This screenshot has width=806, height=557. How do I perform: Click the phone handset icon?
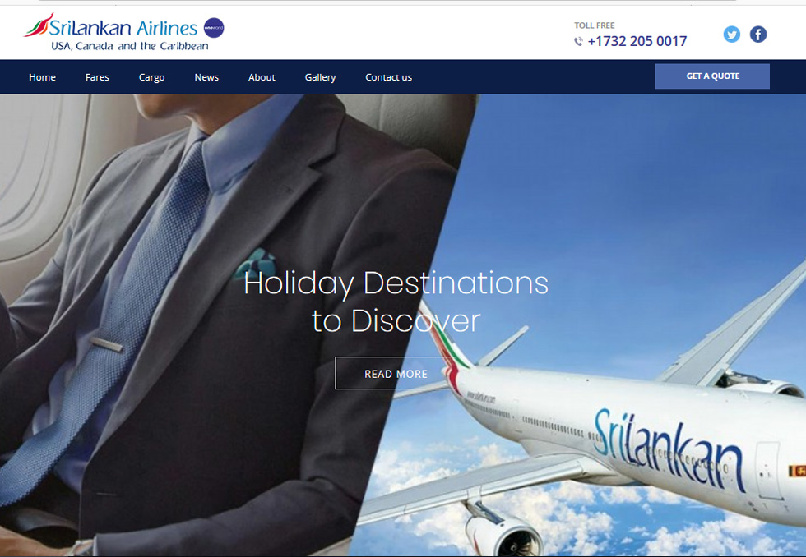[x=578, y=42]
